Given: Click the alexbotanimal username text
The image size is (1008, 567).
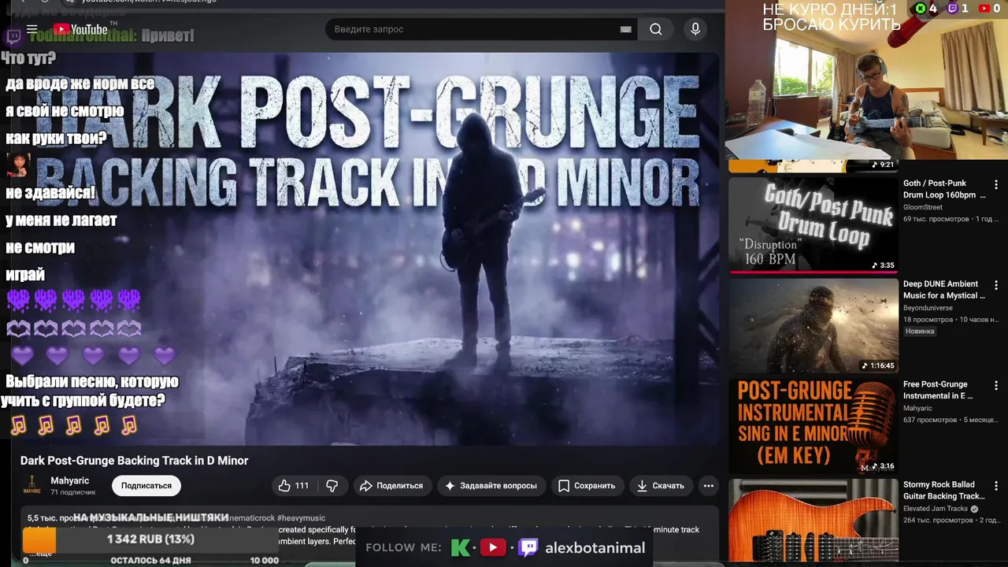Looking at the screenshot, I should (x=595, y=547).
